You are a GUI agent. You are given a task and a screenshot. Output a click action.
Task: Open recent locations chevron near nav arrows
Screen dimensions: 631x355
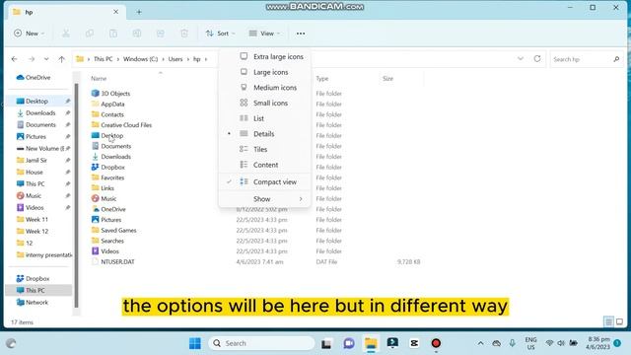46,59
